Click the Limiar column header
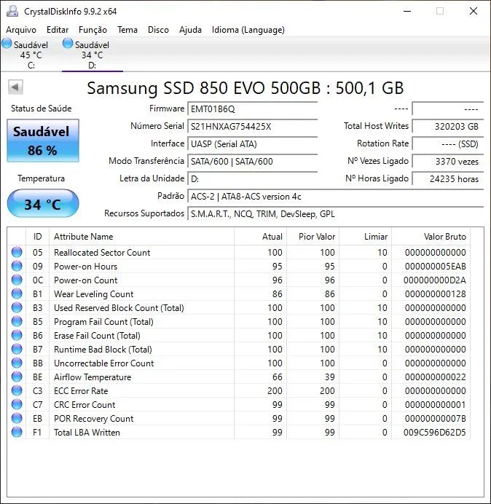 365,237
